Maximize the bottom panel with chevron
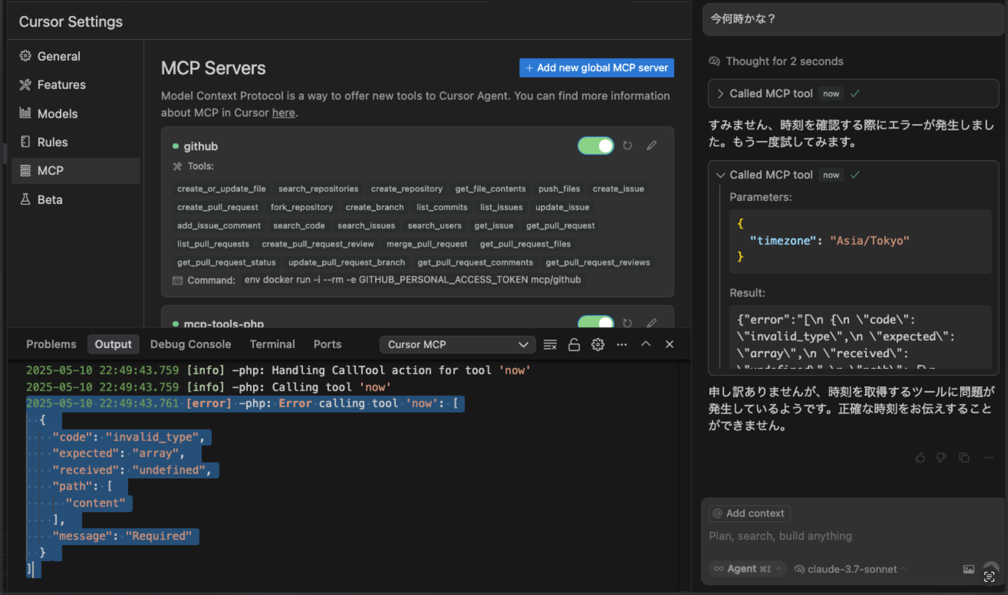The height and width of the screenshot is (595, 1008). [645, 344]
